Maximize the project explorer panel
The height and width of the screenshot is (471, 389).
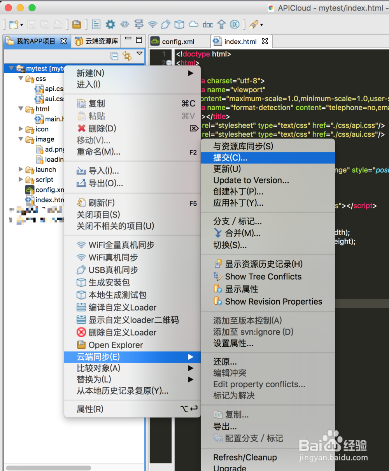139,39
